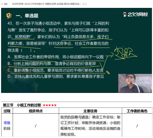Click the 过程 table column header
153x138 pixels.
tap(7, 111)
